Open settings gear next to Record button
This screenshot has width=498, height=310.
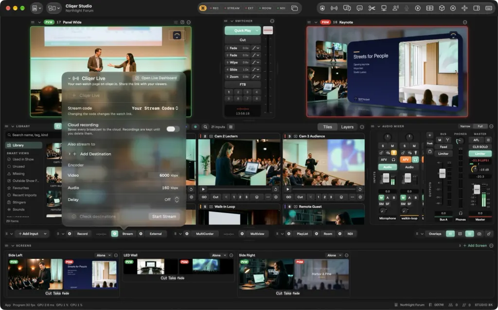[x=70, y=234]
